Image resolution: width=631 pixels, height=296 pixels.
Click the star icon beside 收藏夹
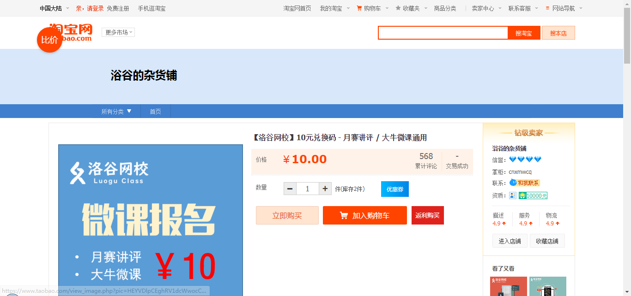click(398, 8)
